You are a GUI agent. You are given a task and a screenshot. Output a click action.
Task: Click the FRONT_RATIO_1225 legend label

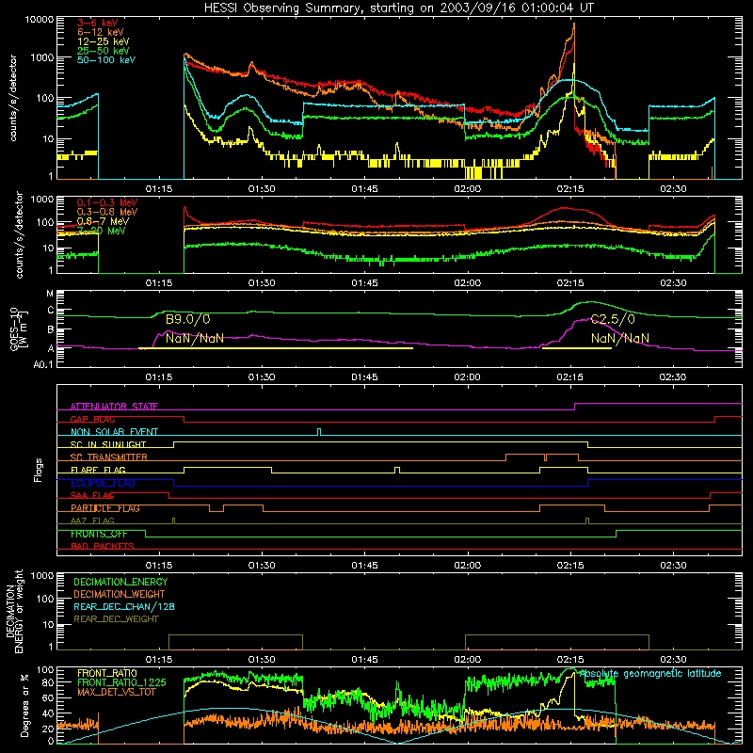(x=121, y=682)
